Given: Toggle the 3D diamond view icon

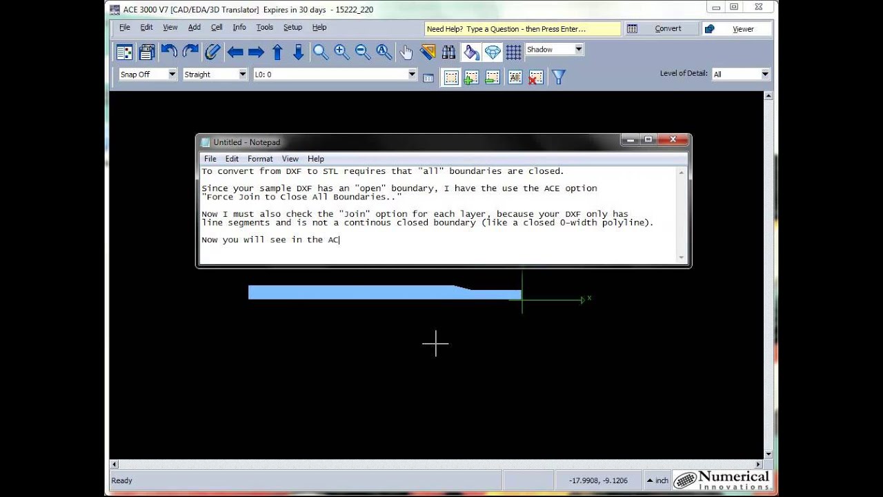Looking at the screenshot, I should tap(493, 52).
